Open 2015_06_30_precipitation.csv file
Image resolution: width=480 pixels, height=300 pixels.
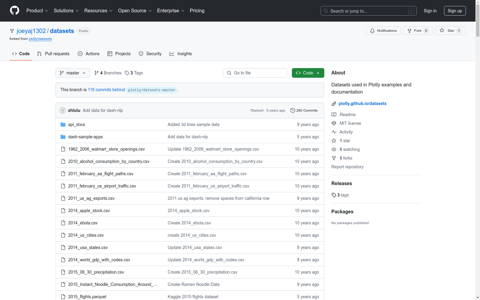click(96, 272)
